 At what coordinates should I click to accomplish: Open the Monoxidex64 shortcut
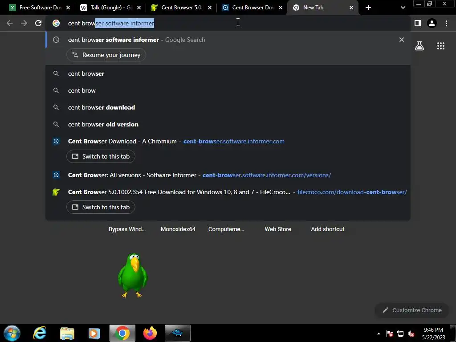pos(178,229)
